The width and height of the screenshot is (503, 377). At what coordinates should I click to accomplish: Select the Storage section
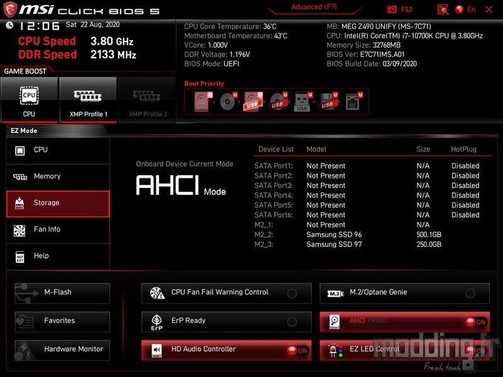(58, 203)
